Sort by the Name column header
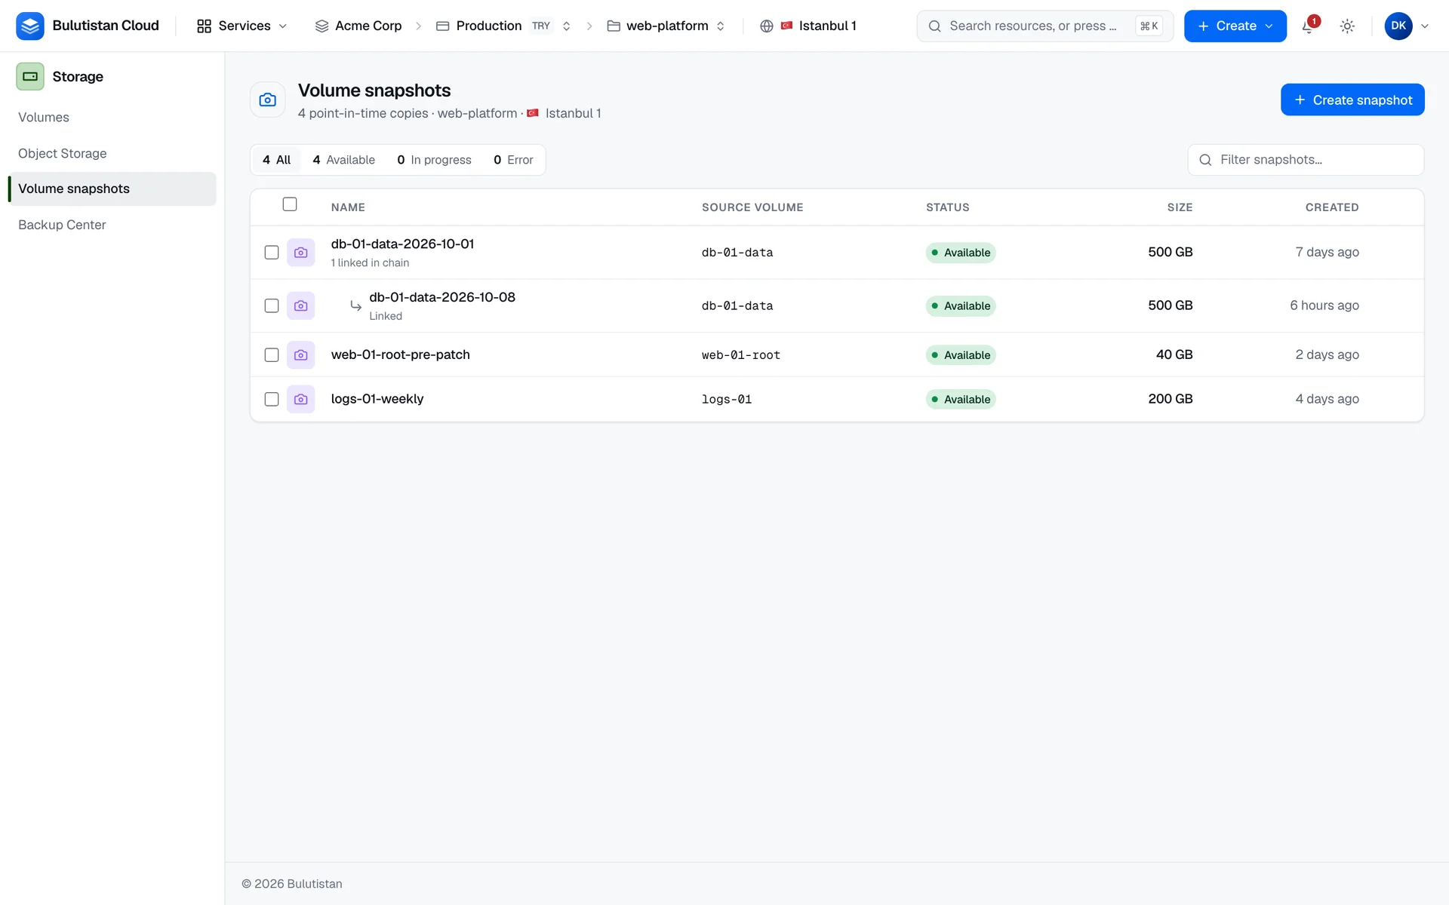 (x=348, y=207)
